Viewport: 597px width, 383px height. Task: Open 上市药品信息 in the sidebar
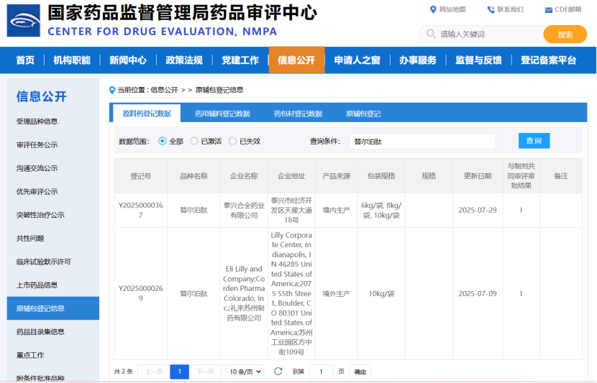tap(37, 285)
